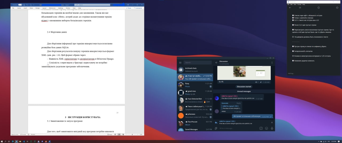
Task: Click the zoom slider handle in Word
Action: point(133,134)
